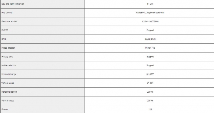Click the 'PTZ Control' row label
Viewport: 214px width, 113px height.
click(x=7, y=13)
